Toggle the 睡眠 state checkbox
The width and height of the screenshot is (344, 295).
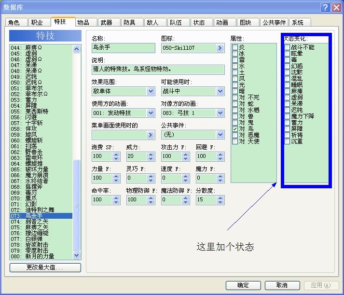(x=287, y=85)
